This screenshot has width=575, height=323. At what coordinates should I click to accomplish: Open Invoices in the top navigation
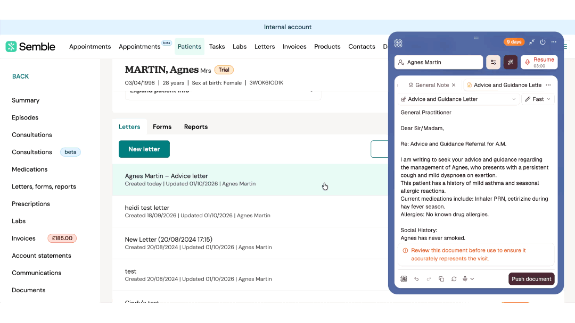pyautogui.click(x=294, y=46)
